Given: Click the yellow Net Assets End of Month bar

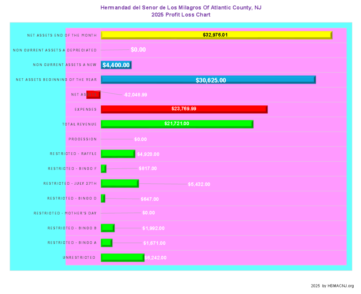Looking at the screenshot, I should tap(216, 35).
